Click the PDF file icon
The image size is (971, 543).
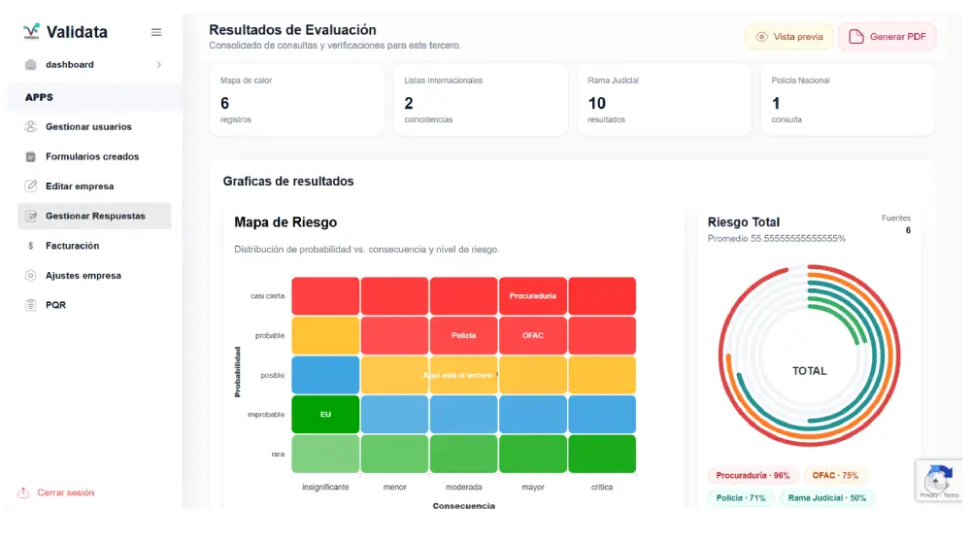[x=855, y=37]
